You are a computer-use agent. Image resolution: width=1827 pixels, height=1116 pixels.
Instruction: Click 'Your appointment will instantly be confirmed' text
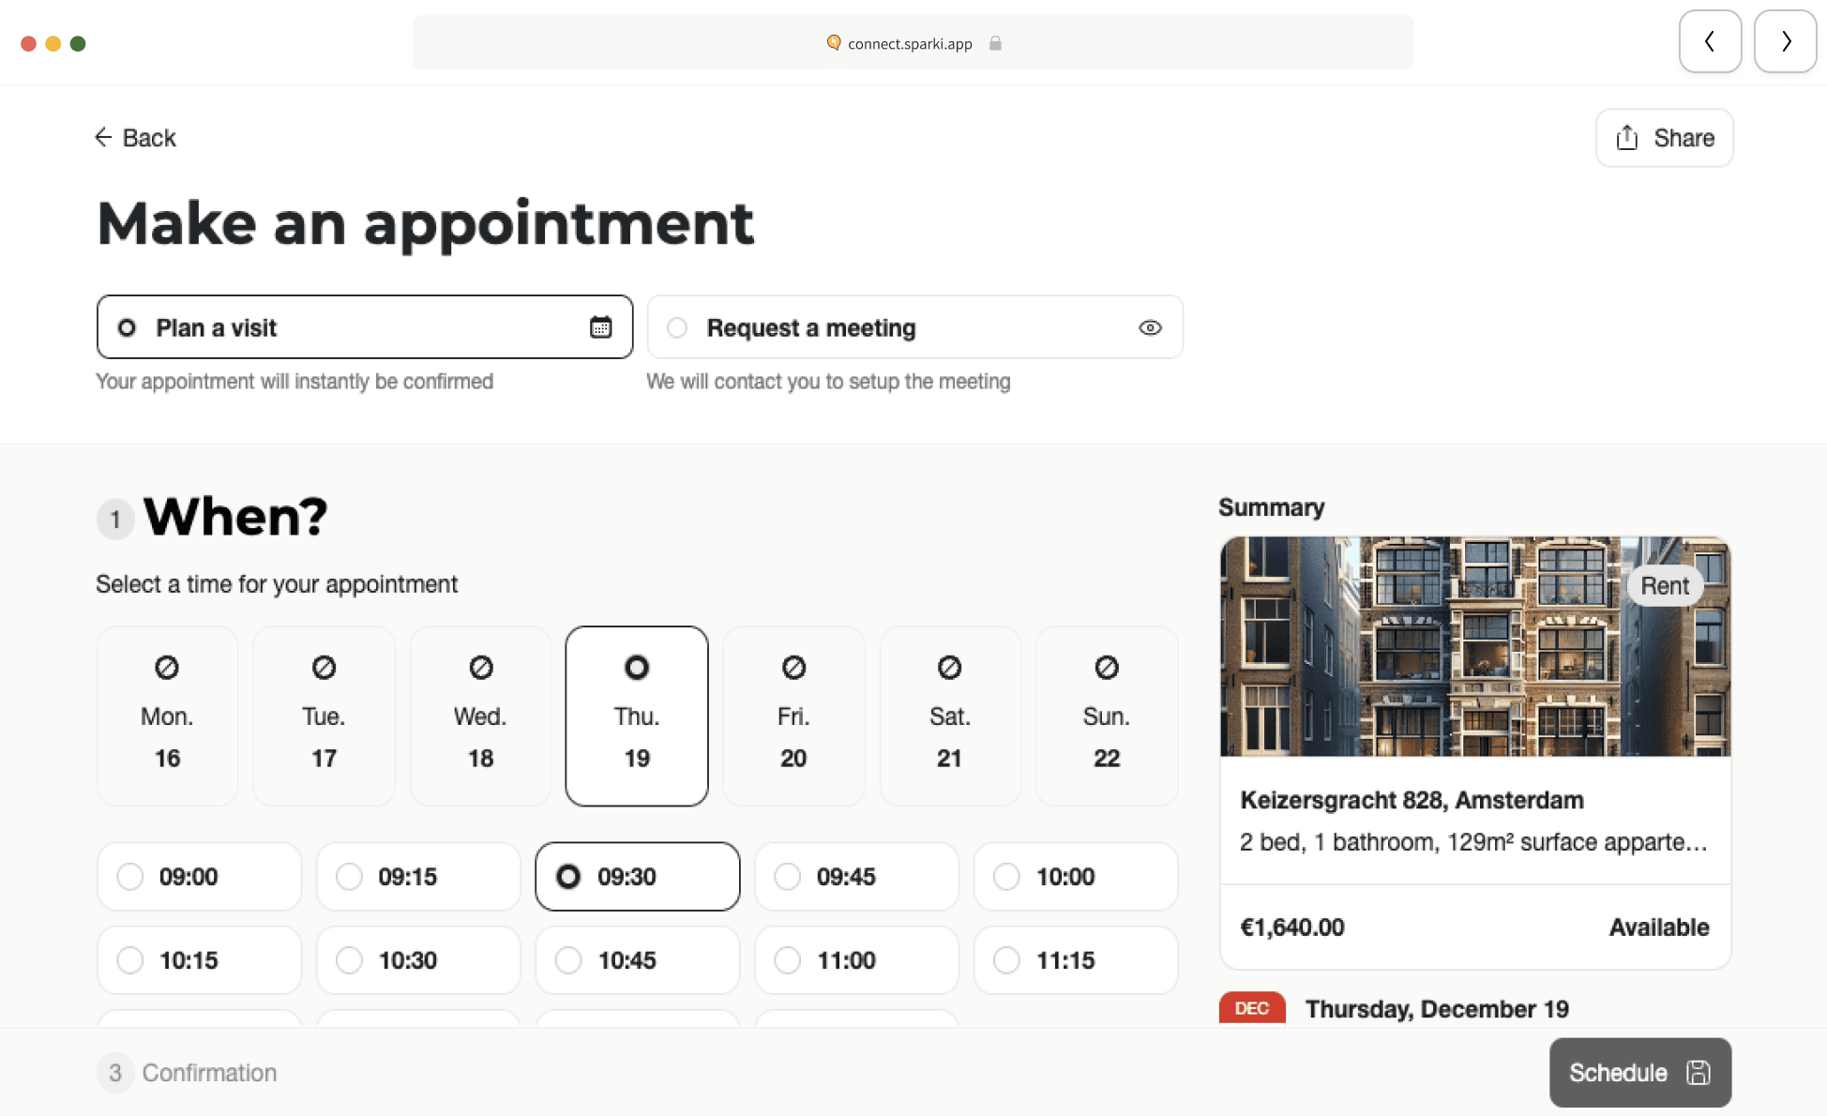(294, 381)
